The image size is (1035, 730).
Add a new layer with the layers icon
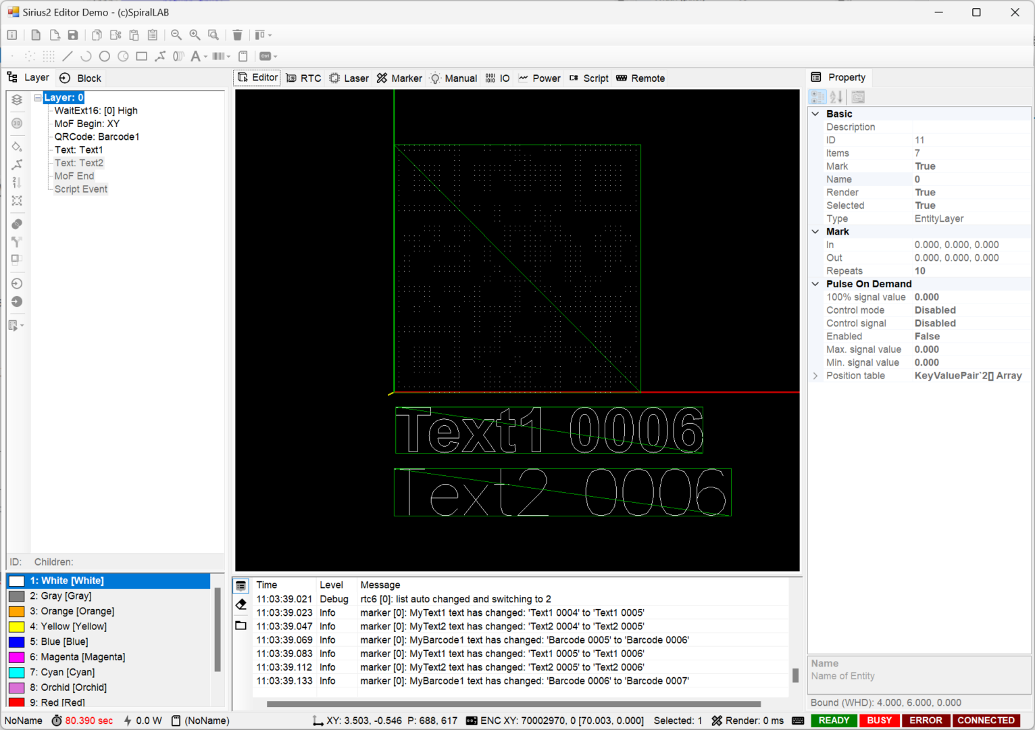(17, 99)
